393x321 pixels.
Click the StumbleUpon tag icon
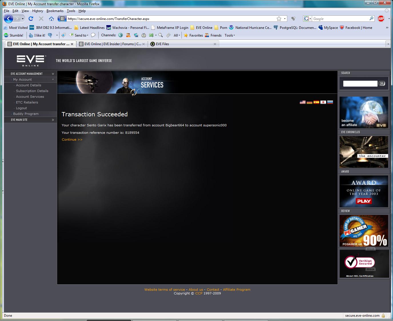[63, 35]
